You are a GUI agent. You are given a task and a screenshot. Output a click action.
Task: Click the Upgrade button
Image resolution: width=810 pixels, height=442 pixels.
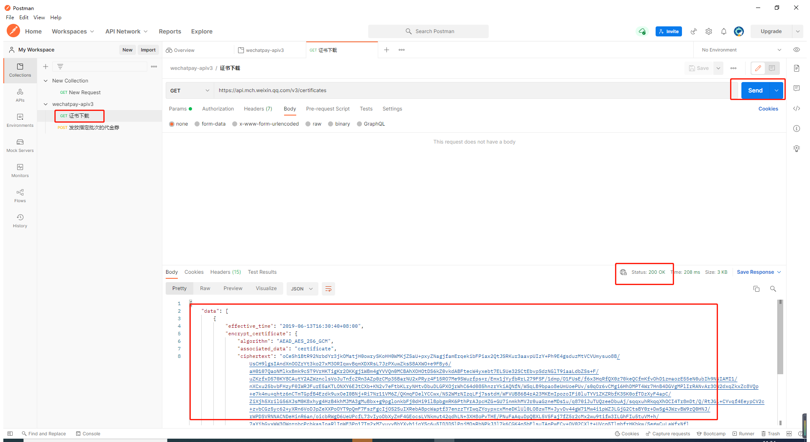[x=771, y=31]
